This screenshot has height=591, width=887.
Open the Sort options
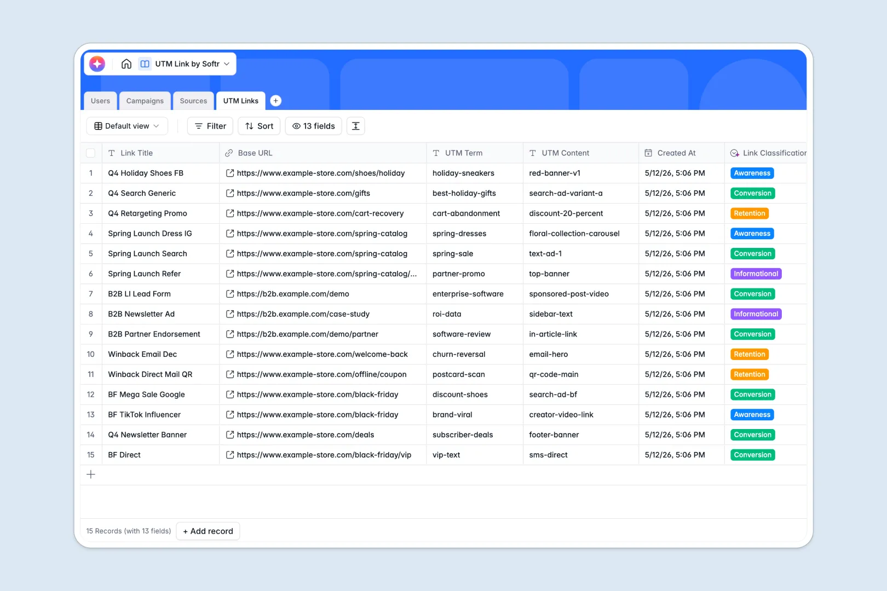259,126
